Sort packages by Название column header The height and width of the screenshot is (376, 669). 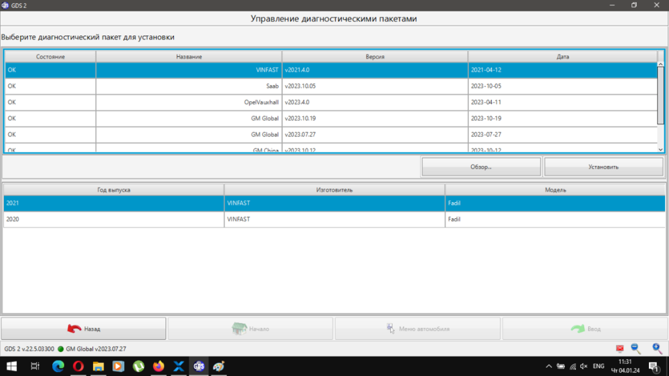[189, 57]
